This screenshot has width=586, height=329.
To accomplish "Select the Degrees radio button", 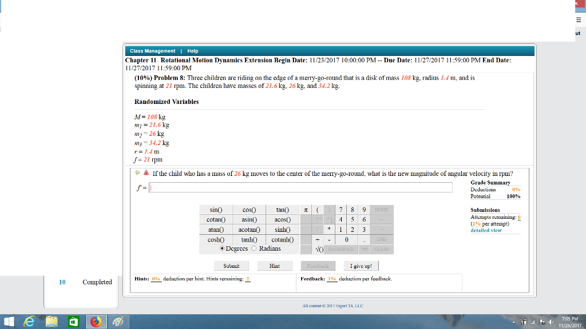I will point(222,248).
